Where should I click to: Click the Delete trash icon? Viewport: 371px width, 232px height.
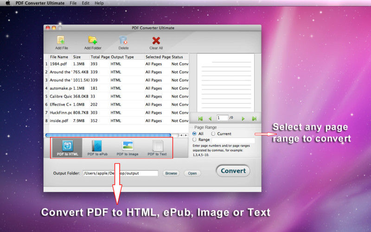123,40
